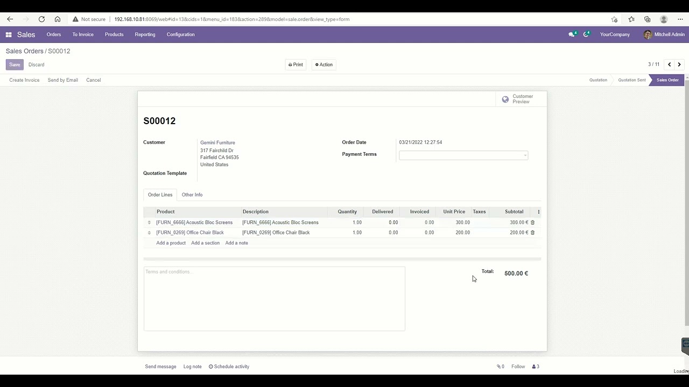Click the Quotation Sent status stage
The image size is (689, 387).
click(x=631, y=80)
